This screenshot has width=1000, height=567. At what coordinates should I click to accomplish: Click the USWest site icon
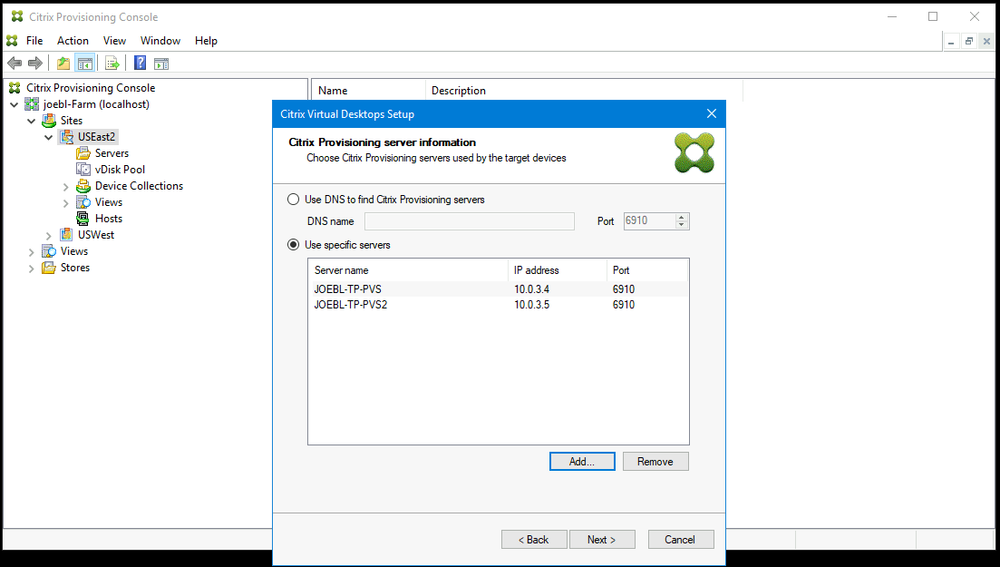pyautogui.click(x=66, y=234)
